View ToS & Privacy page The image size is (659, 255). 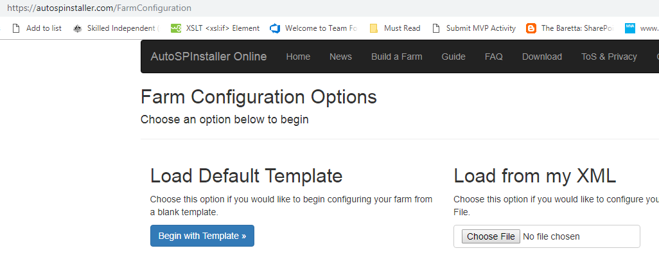(609, 57)
